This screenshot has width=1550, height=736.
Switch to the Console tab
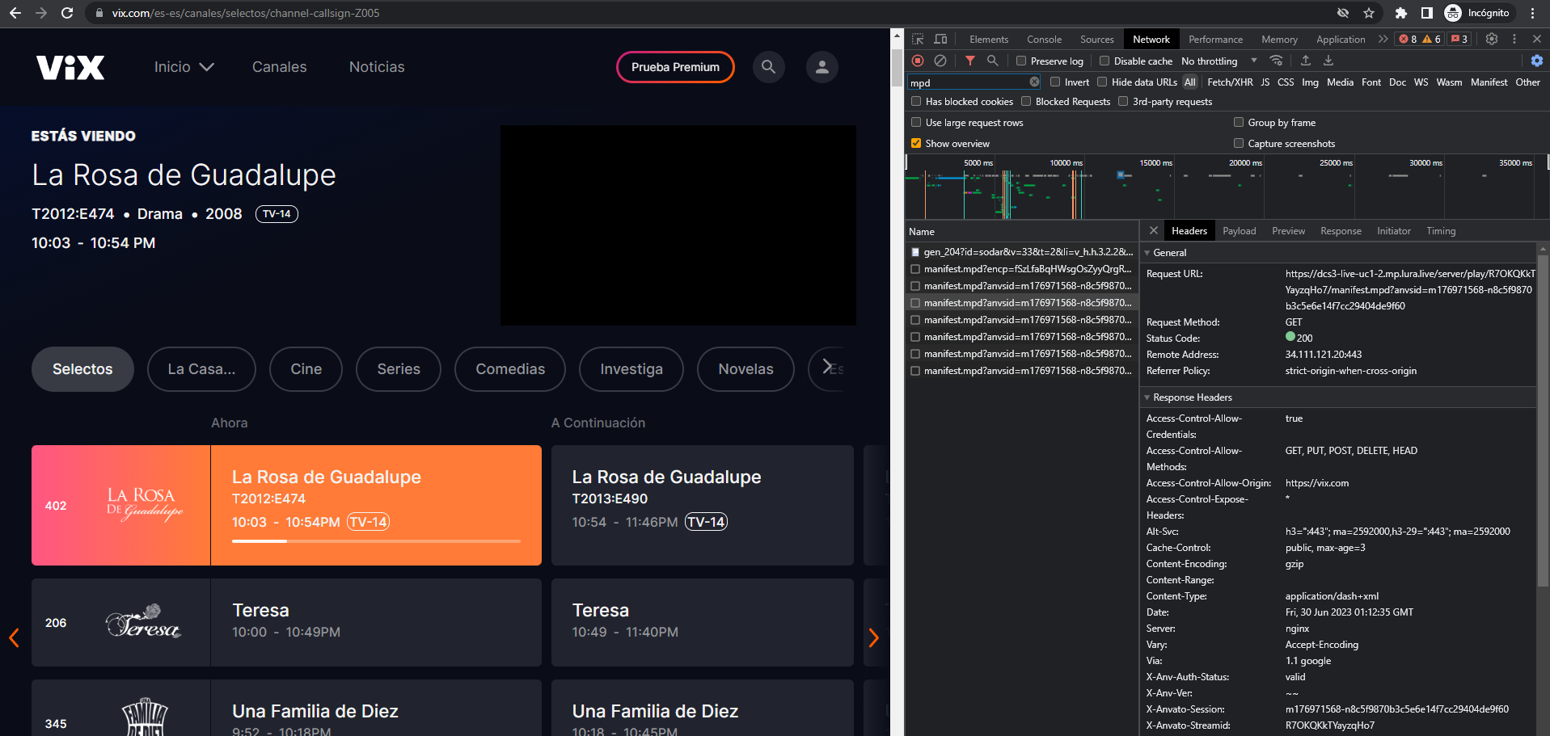click(1044, 39)
